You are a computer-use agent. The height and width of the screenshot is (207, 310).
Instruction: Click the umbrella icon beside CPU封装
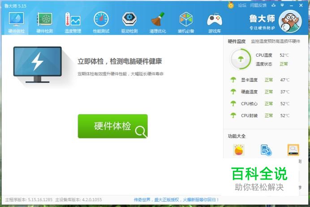pyautogui.click(x=233, y=115)
